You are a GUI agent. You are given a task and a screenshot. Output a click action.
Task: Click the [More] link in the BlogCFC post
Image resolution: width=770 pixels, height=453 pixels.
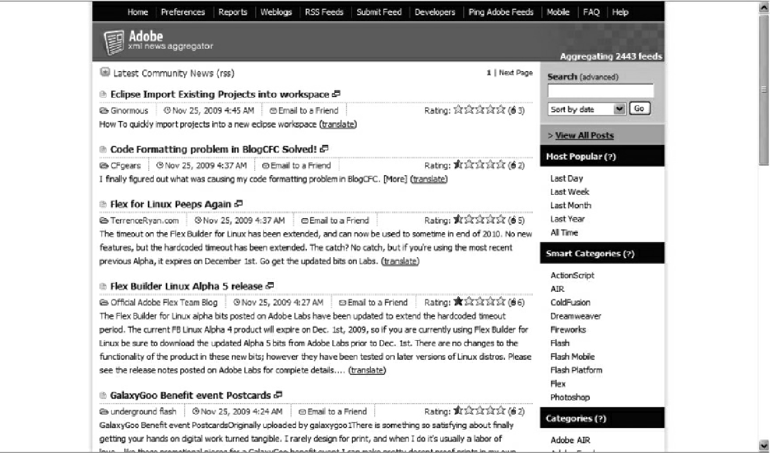click(x=395, y=179)
